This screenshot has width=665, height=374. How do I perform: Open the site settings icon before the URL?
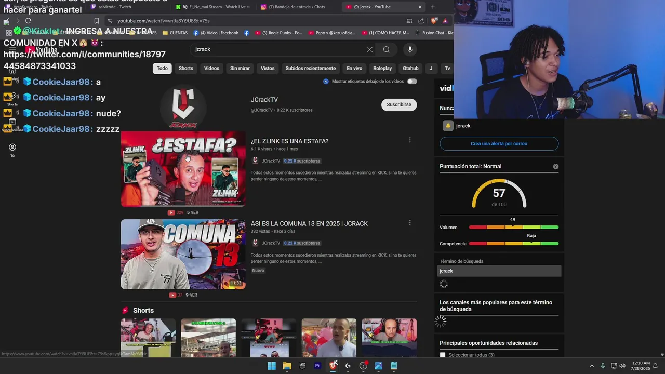point(110,21)
